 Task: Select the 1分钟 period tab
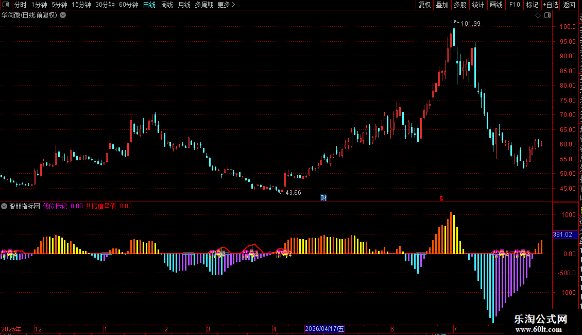pyautogui.click(x=39, y=5)
